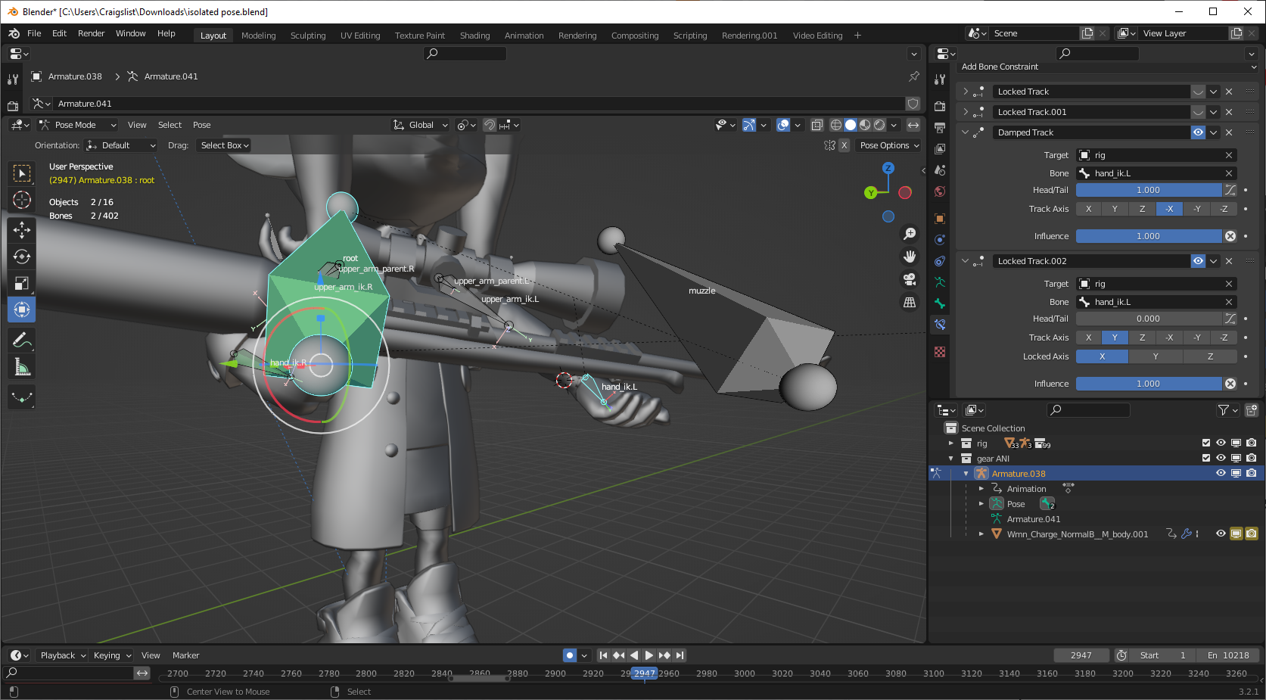Open the Bone properties tab

tap(940, 303)
